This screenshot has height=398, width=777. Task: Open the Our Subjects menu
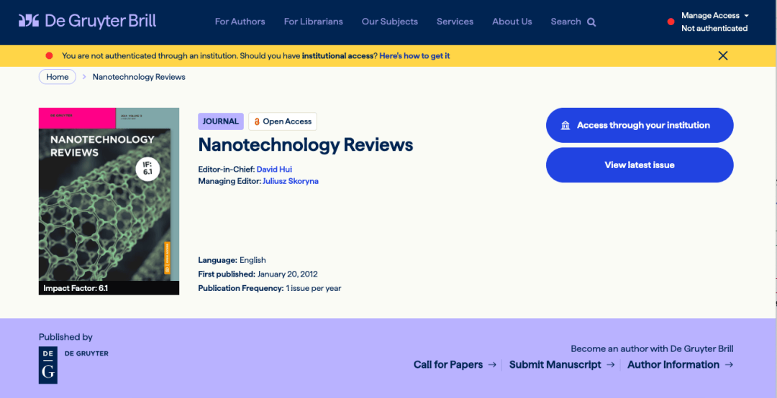click(389, 22)
